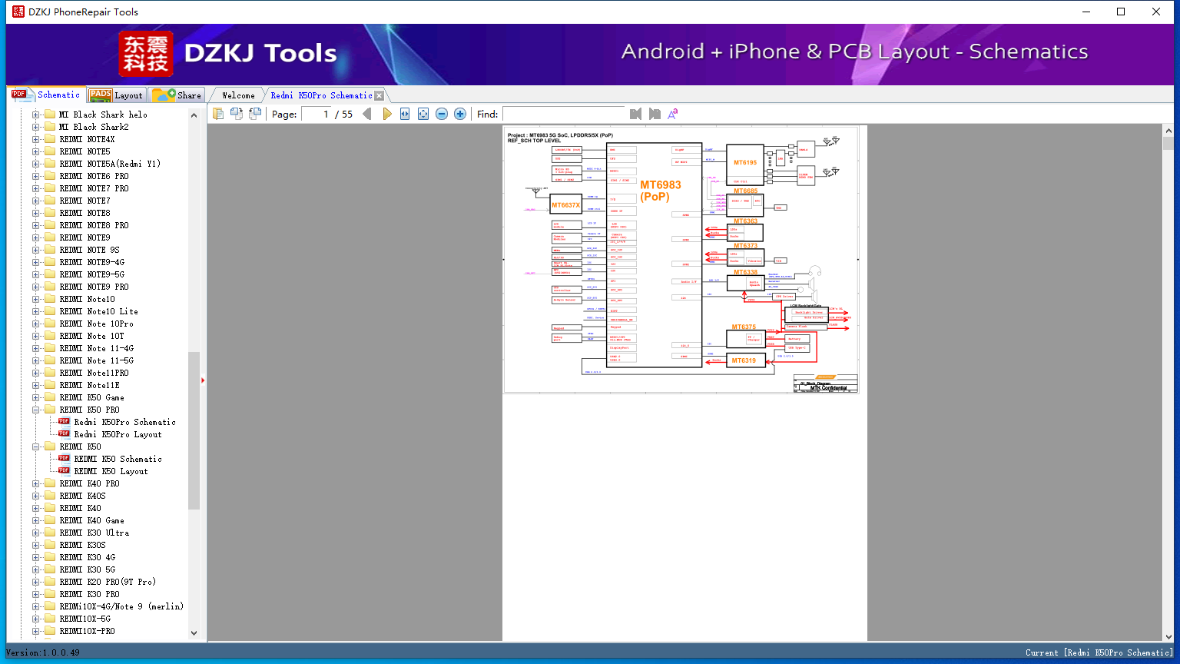
Task: Click the fit page icon
Action: 423,114
